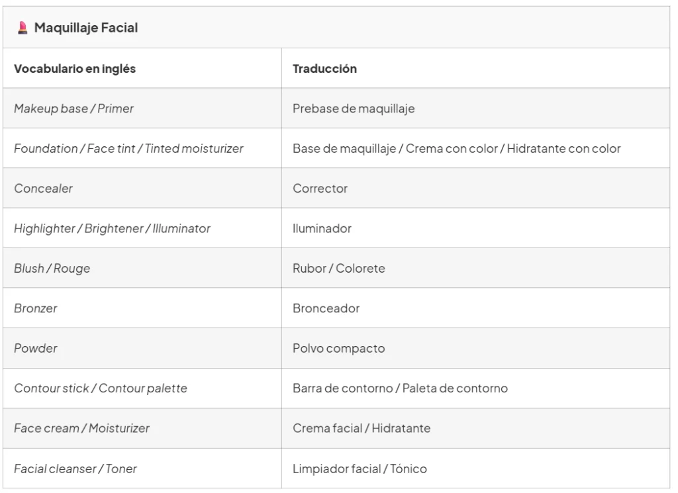Select the Corrector translation
The width and height of the screenshot is (678, 493).
tap(320, 189)
